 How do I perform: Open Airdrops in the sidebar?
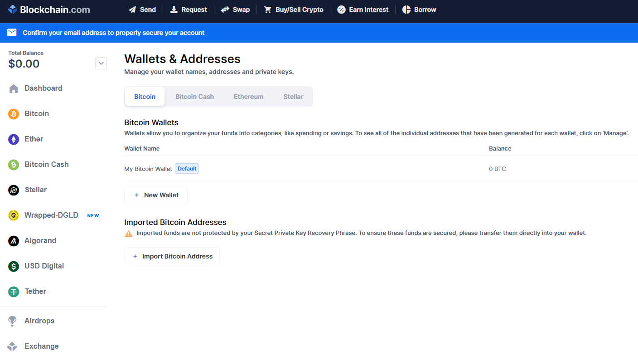[x=39, y=321]
